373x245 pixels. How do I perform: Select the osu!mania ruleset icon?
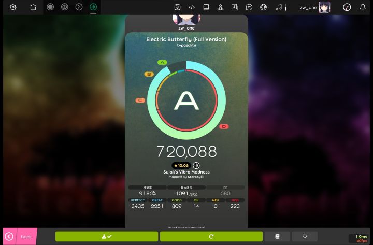click(x=93, y=7)
